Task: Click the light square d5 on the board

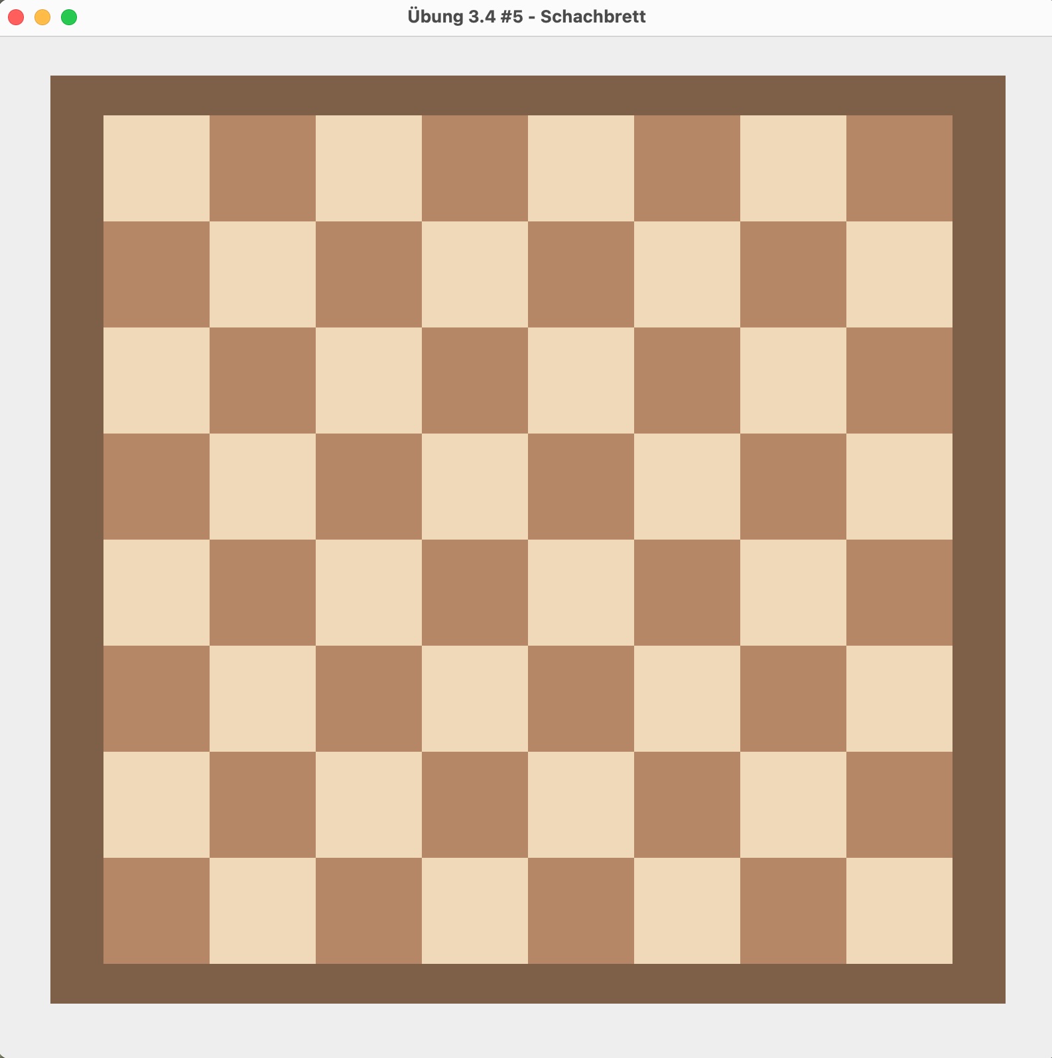Action: (475, 487)
